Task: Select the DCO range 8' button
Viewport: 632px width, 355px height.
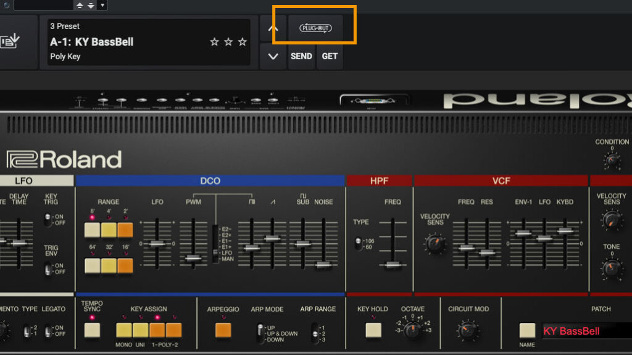Action: (93, 230)
